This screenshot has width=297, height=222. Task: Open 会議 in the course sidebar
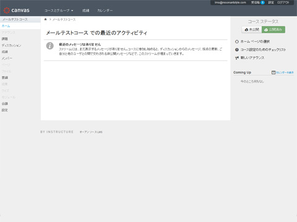[x=5, y=104]
